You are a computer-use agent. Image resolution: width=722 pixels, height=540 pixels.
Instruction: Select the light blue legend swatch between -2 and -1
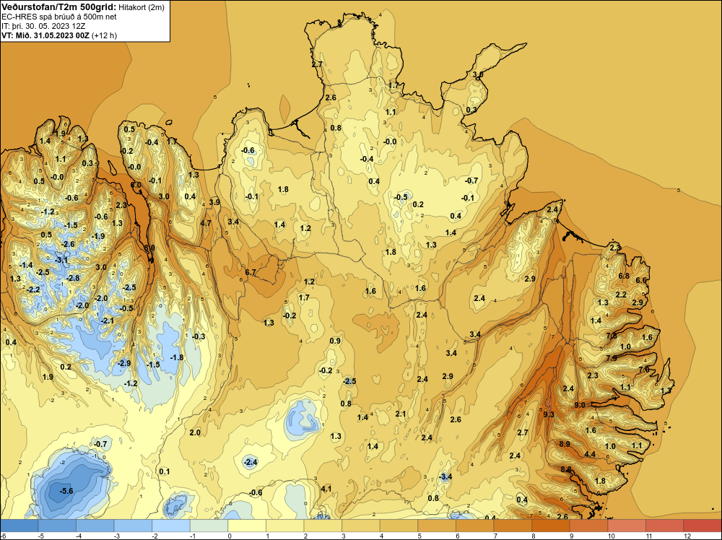pos(171,526)
